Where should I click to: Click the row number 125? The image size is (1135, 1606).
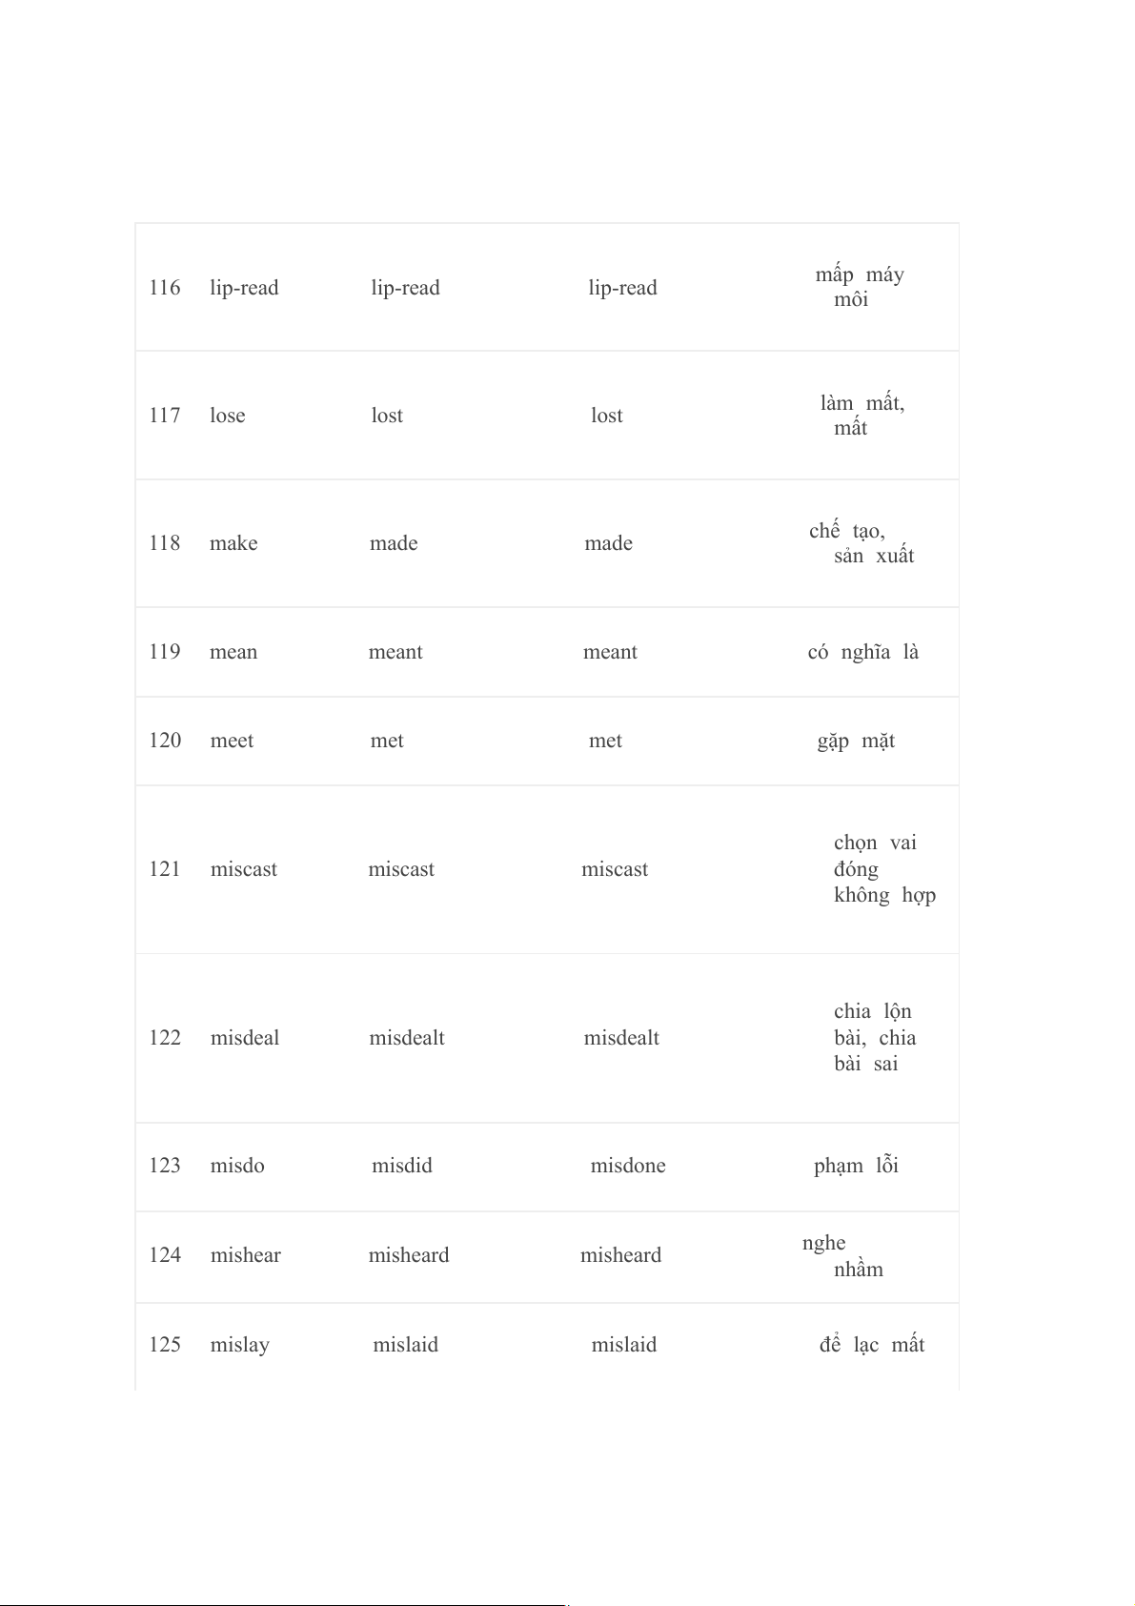pos(164,1345)
